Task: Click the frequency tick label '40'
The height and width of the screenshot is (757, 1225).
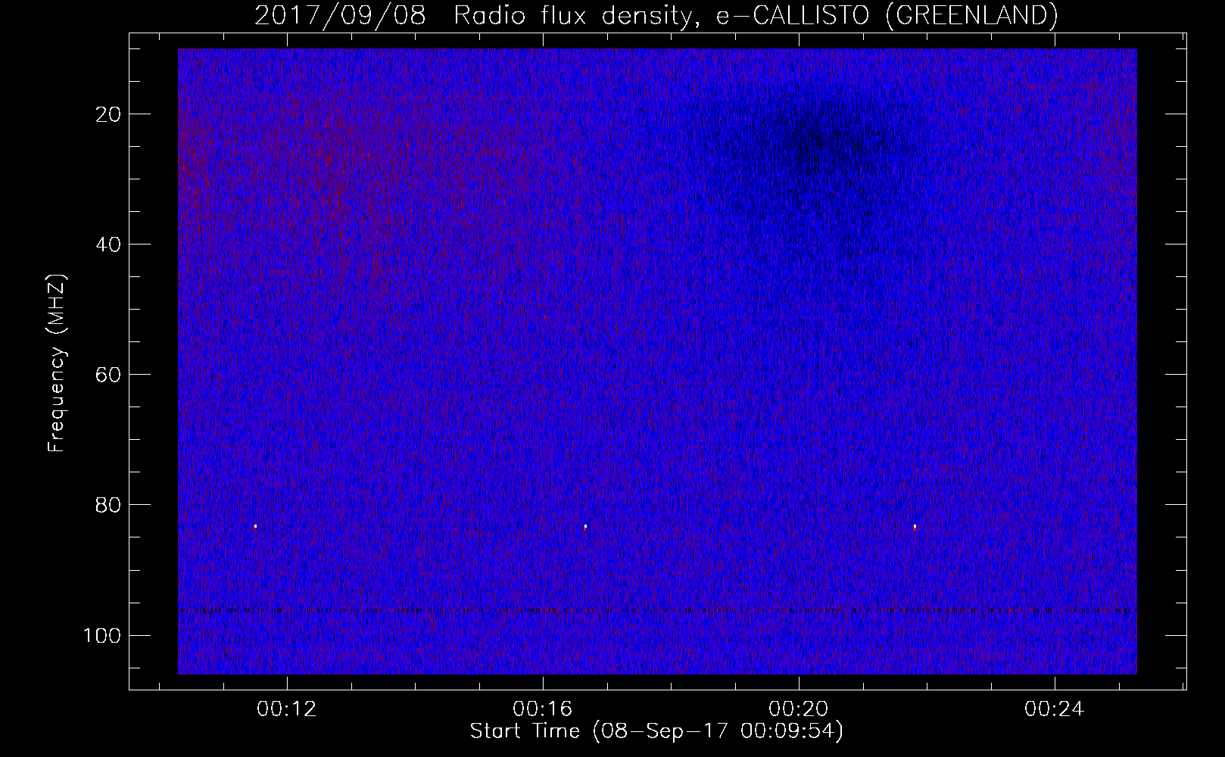Action: (108, 245)
